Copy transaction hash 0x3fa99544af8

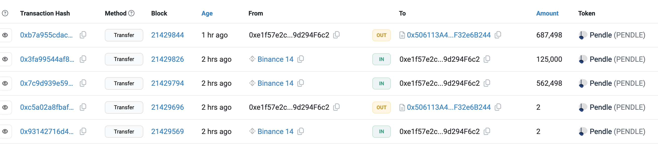(83, 59)
